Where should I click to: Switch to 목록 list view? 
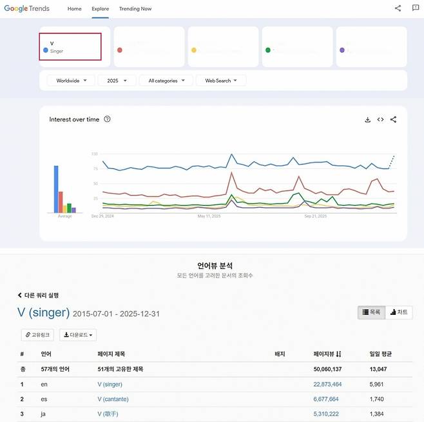[x=371, y=312]
